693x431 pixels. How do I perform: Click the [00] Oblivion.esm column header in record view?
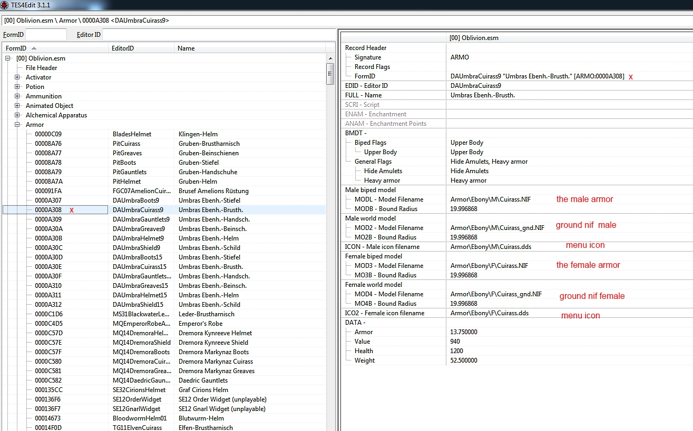569,38
